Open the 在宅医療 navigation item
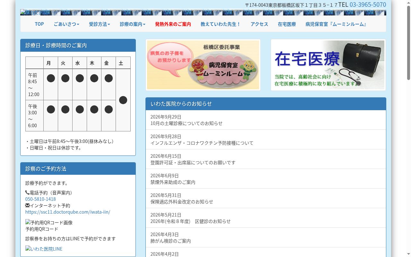The width and height of the screenshot is (411, 257). pos(287,24)
